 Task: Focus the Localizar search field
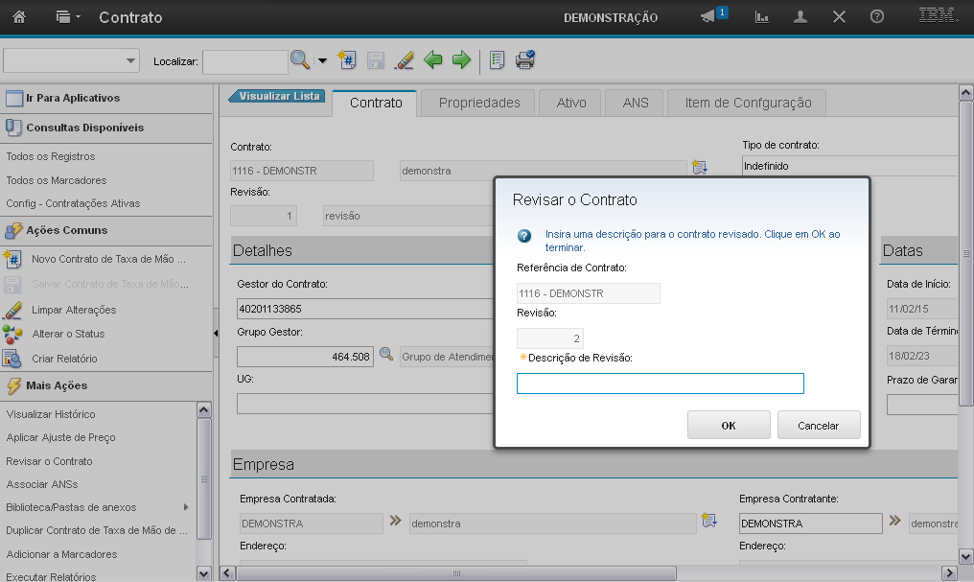pos(245,61)
